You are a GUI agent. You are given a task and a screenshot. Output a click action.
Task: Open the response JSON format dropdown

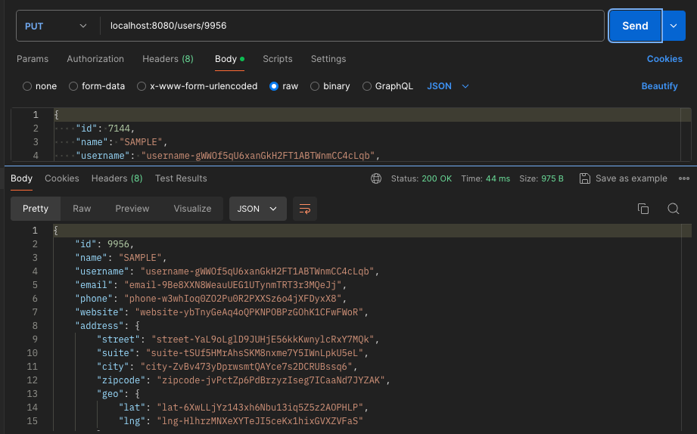[257, 209]
